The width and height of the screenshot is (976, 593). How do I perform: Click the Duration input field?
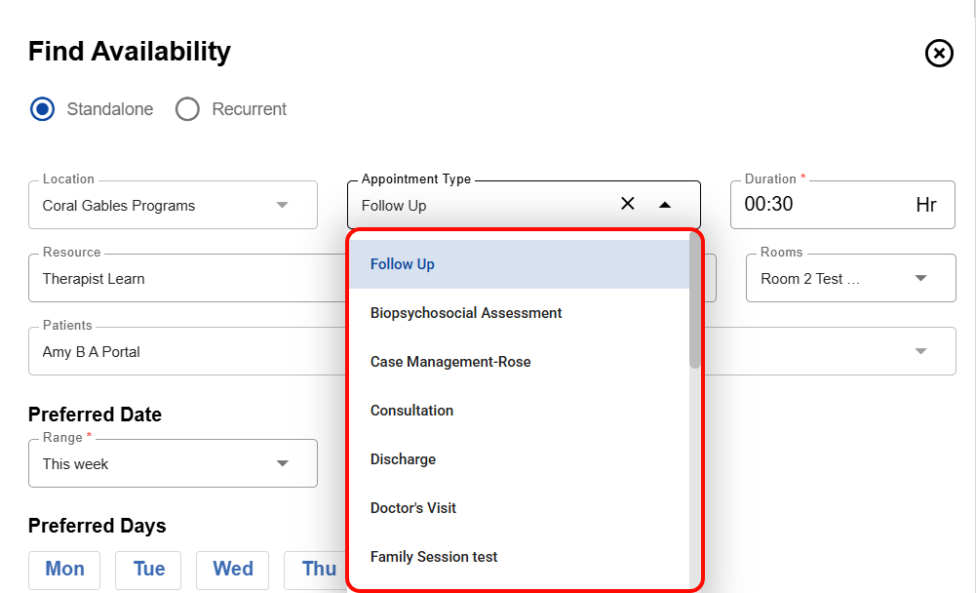[x=819, y=205]
